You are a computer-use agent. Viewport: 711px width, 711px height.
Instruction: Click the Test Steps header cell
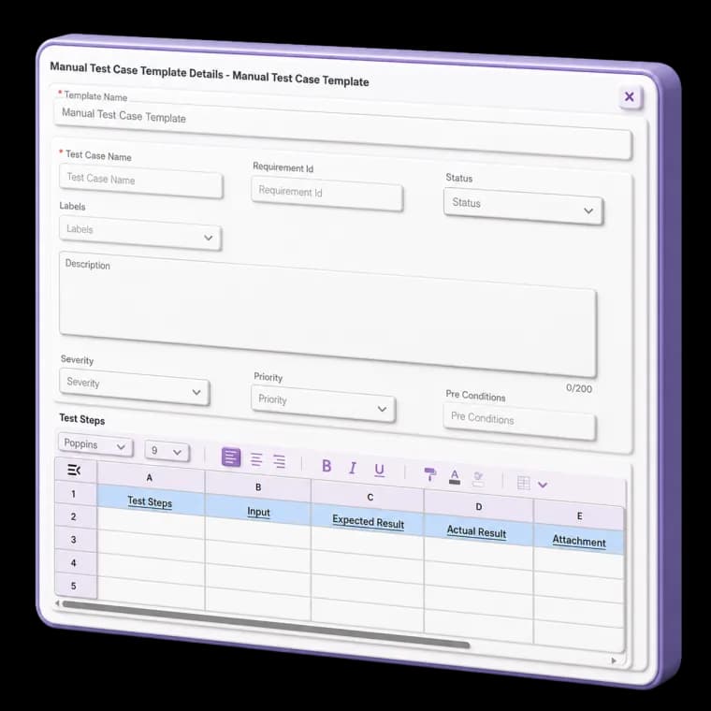pyautogui.click(x=150, y=501)
